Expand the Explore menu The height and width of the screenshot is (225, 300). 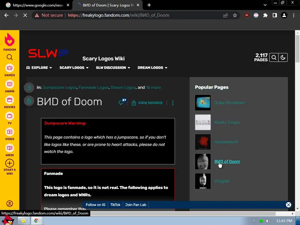click(x=39, y=68)
